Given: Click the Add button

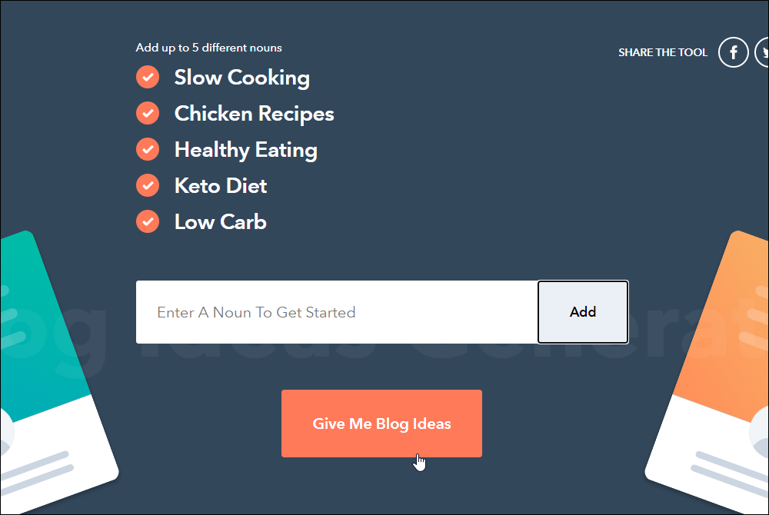Looking at the screenshot, I should pyautogui.click(x=583, y=312).
